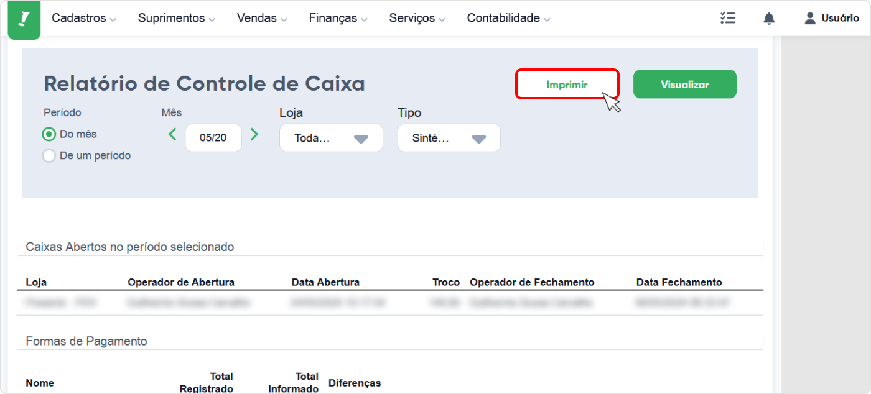Click the Imprimir button
871x394 pixels.
coord(567,85)
